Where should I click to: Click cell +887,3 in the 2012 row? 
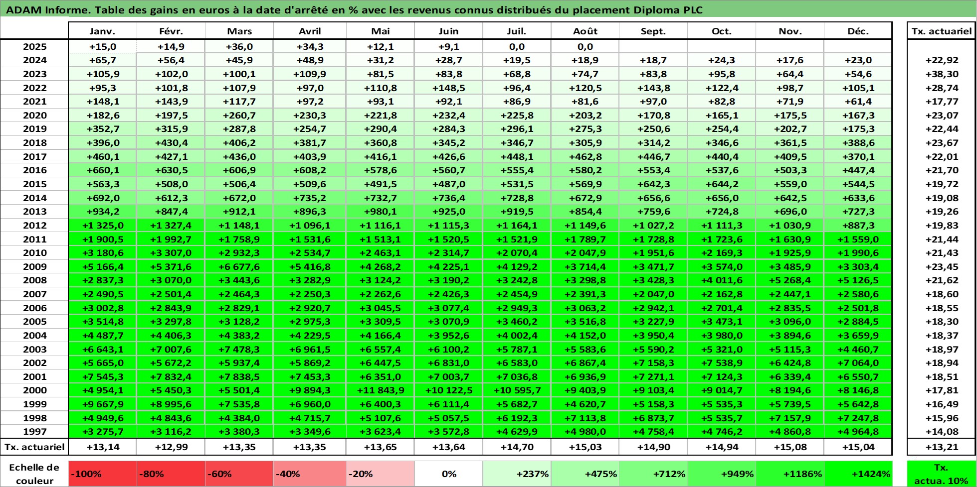coord(858,226)
